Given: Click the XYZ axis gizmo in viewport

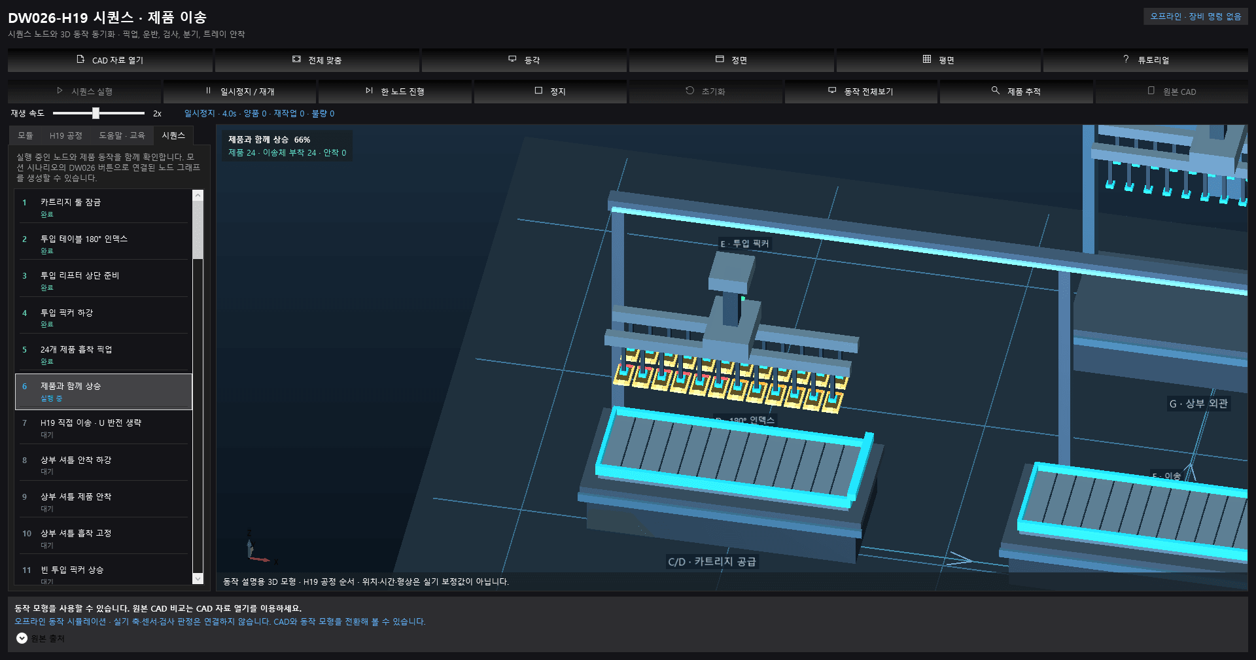Looking at the screenshot, I should pyautogui.click(x=260, y=547).
